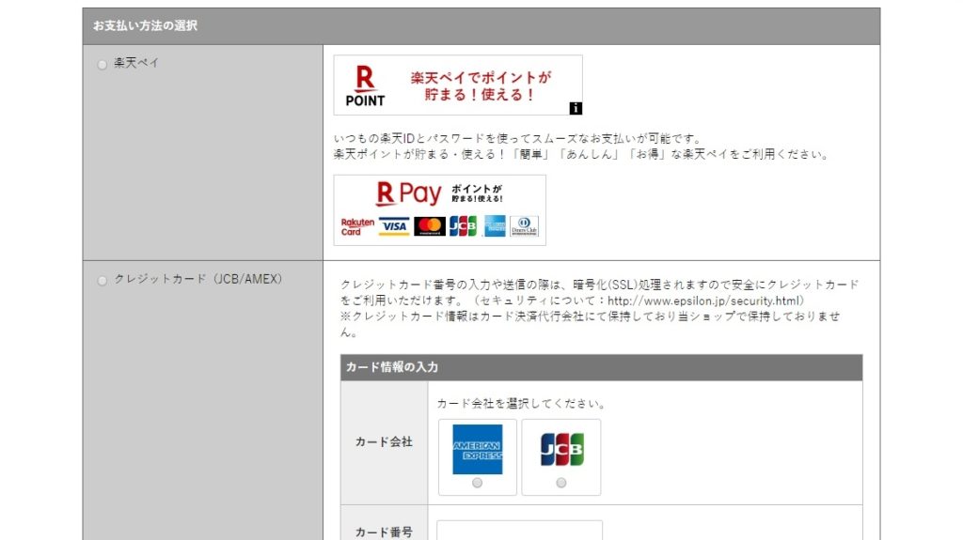
Task: Click the お支払い方法の選択 header
Action: tap(145, 25)
